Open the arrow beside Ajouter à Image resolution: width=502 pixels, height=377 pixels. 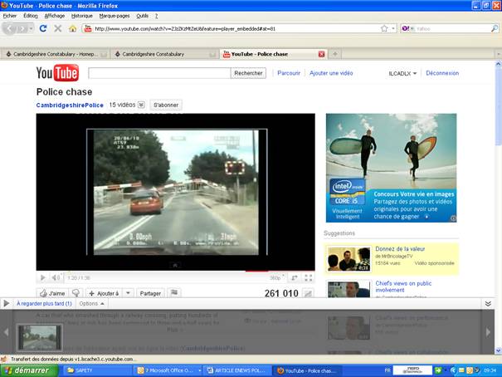tap(128, 293)
